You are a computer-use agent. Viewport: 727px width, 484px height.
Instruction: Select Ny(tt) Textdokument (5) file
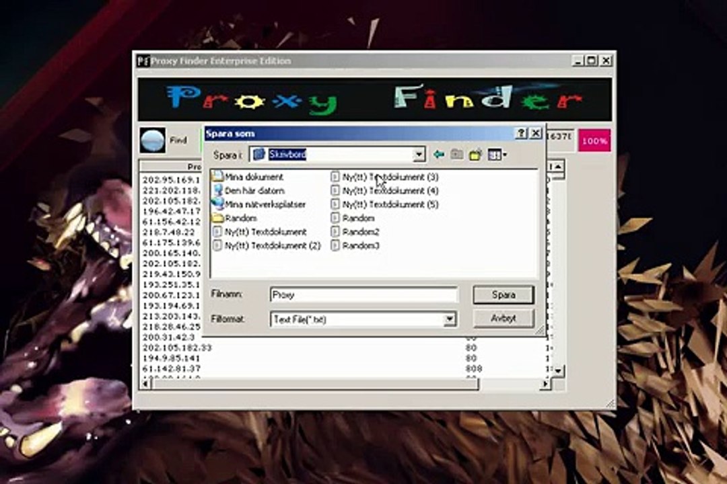pos(384,204)
